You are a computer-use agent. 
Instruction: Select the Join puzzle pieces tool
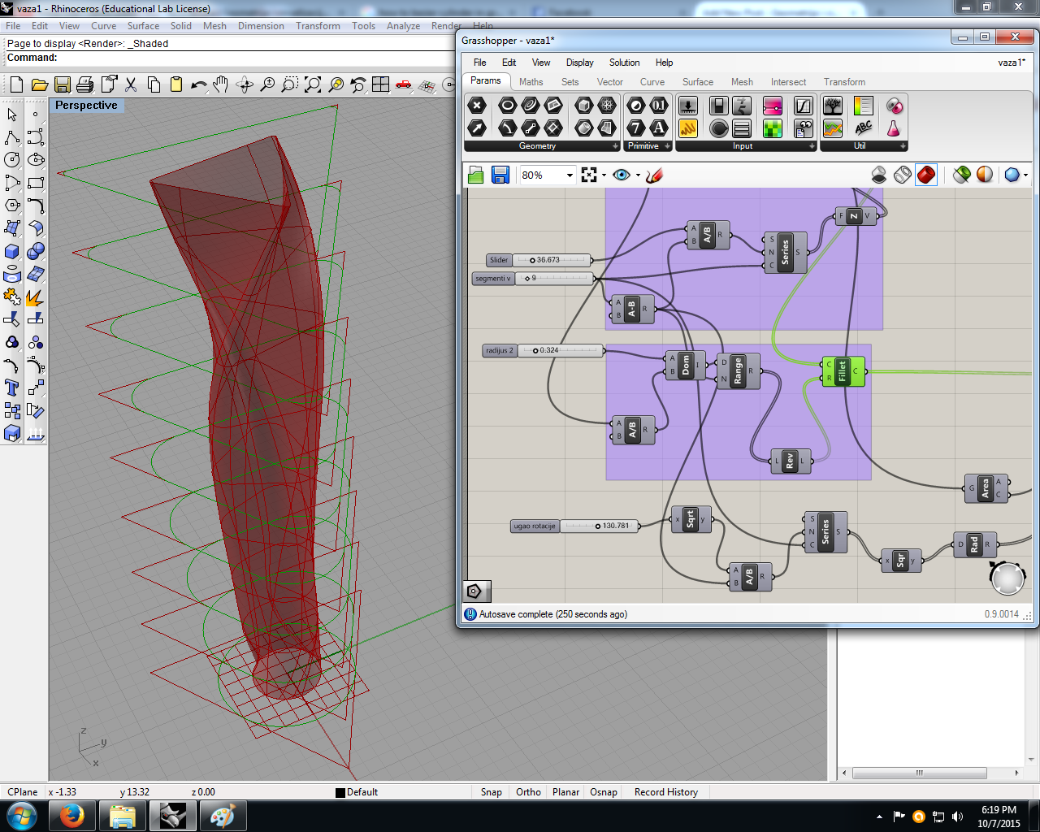point(11,297)
